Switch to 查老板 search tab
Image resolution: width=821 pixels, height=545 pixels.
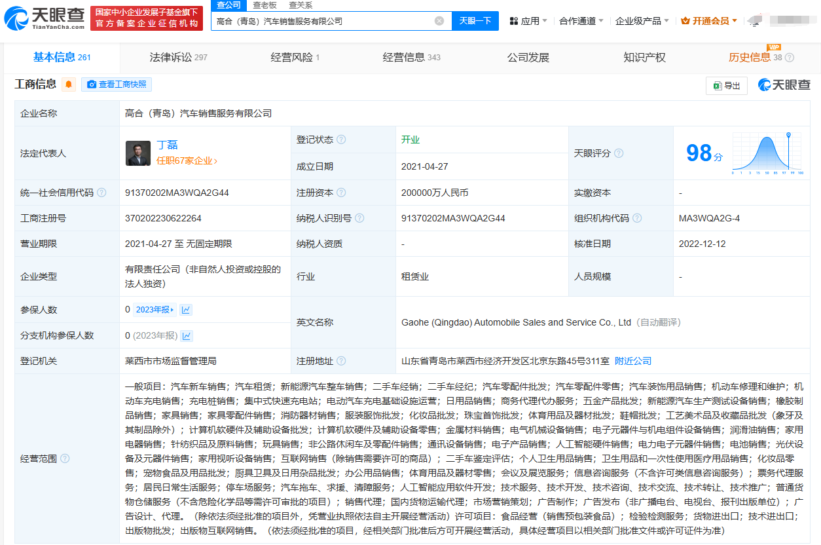click(265, 5)
